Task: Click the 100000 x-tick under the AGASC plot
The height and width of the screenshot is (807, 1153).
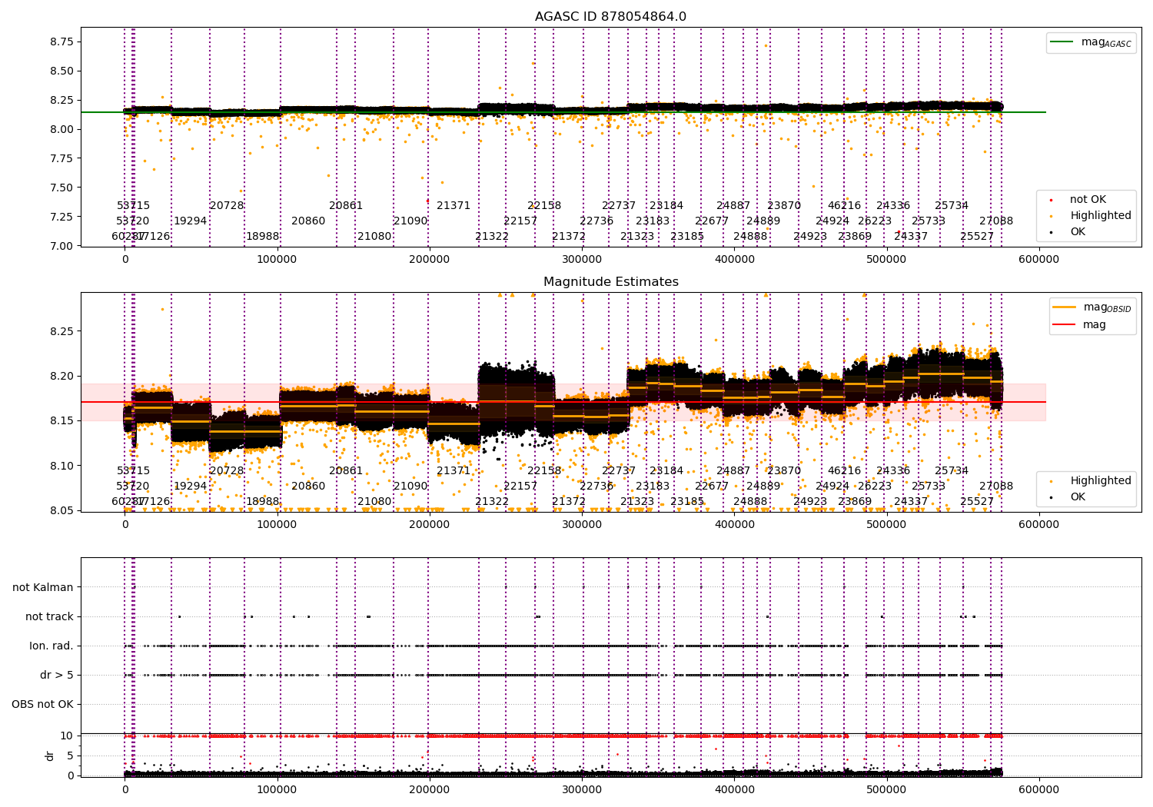Action: [277, 260]
